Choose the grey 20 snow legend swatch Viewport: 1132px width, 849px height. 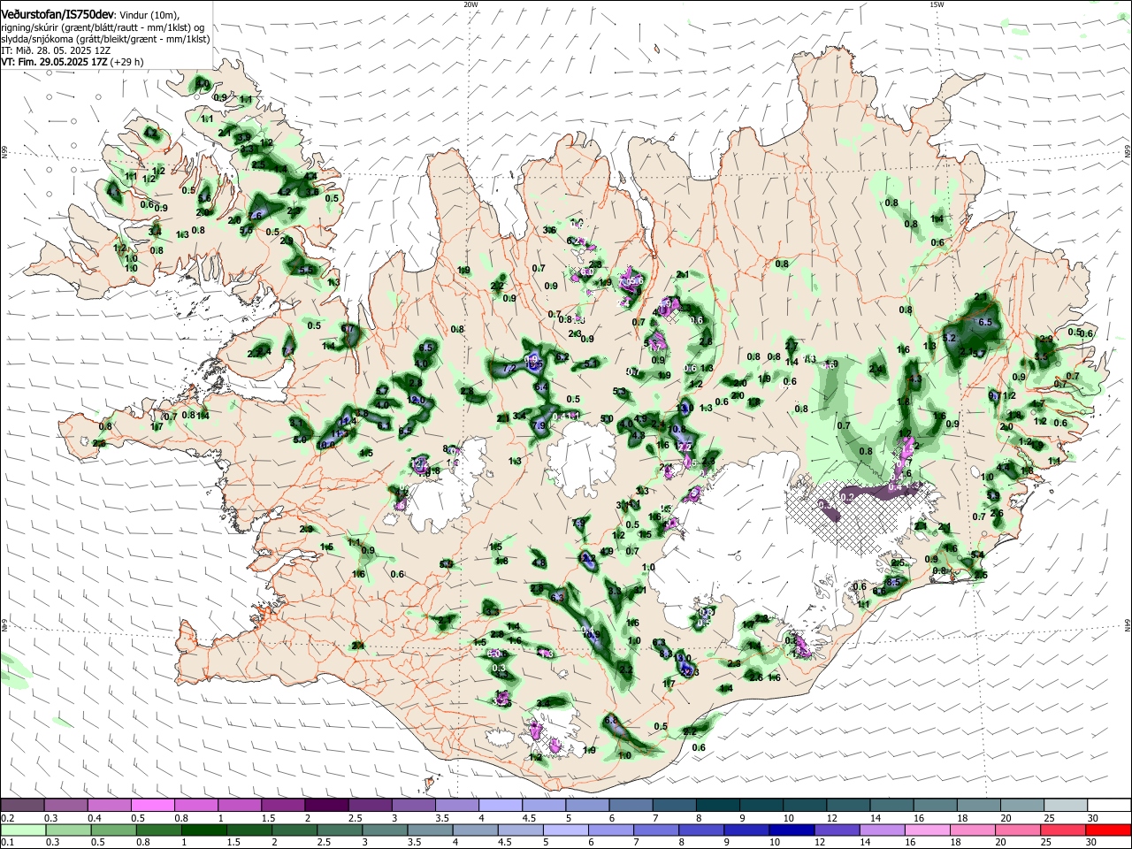(1021, 806)
